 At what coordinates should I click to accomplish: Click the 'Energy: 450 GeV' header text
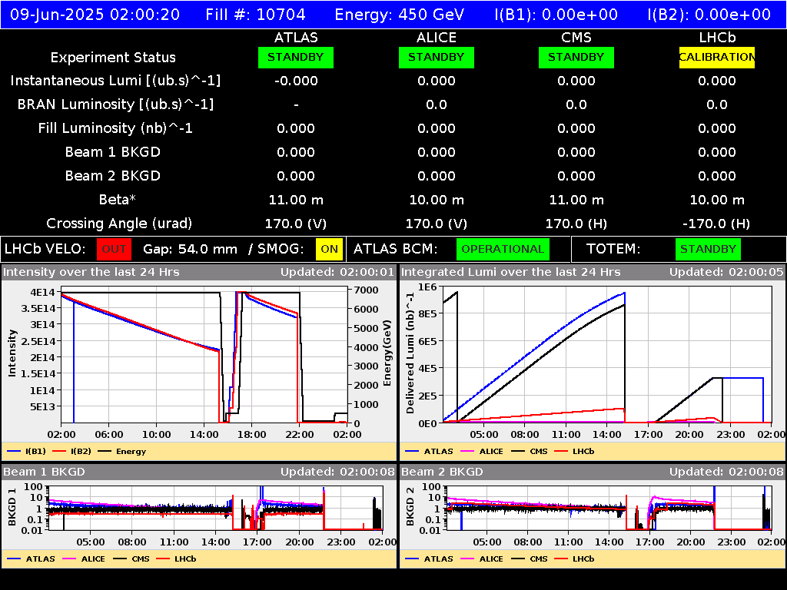400,14
